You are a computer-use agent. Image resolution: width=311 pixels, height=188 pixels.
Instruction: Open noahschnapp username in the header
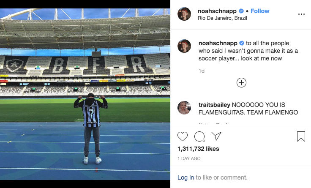pos(218,11)
